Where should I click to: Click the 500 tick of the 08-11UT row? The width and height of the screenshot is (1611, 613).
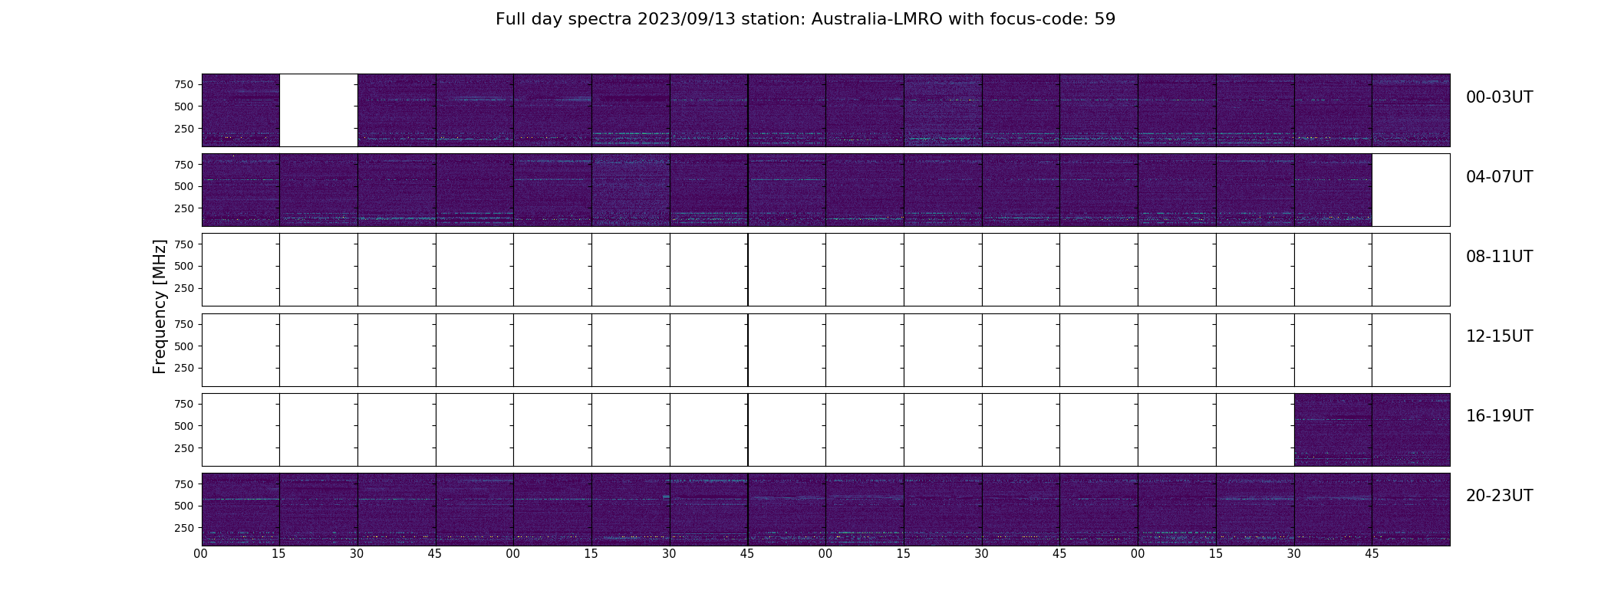pyautogui.click(x=184, y=267)
